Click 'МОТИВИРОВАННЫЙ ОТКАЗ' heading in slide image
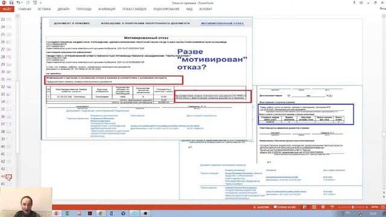Viewport: 386px width, 217px height. [x=223, y=23]
